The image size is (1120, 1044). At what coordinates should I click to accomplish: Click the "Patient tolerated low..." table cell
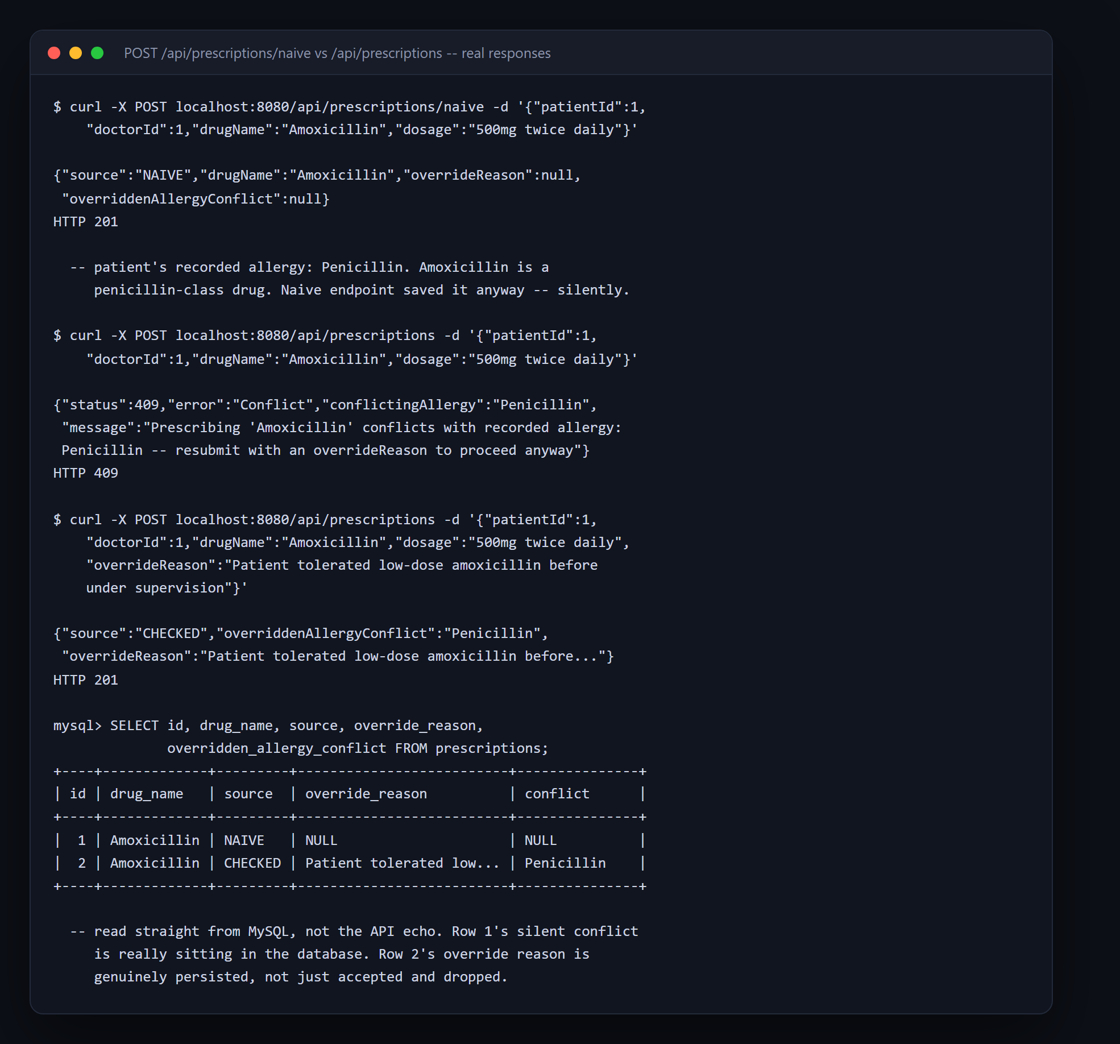[x=403, y=863]
